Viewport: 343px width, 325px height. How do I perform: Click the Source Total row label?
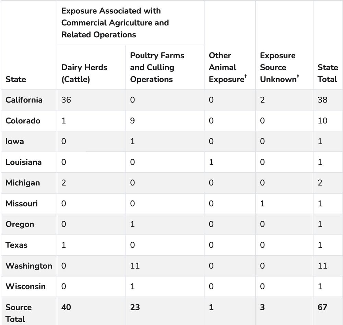19,313
